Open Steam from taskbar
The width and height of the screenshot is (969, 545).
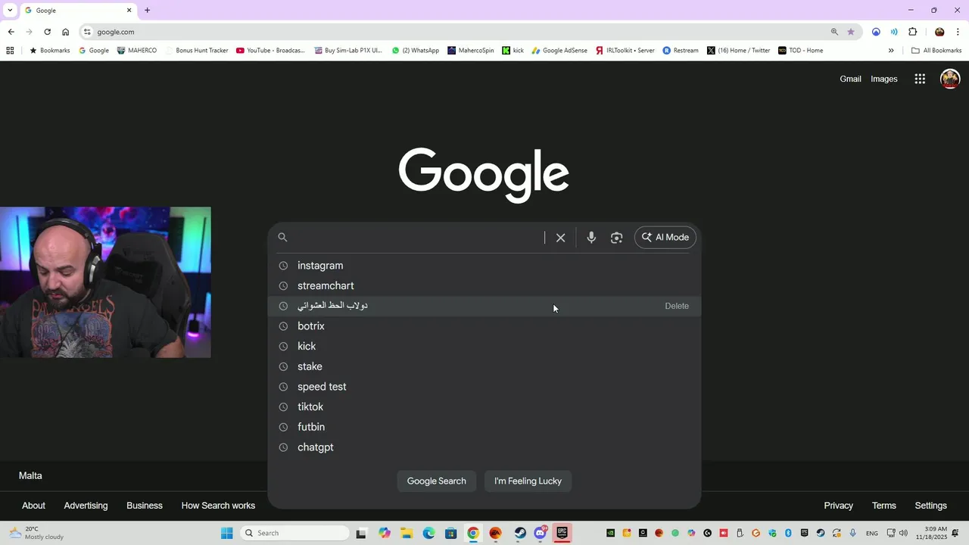coord(520,533)
